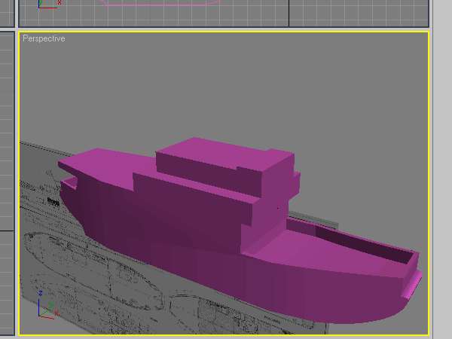452x339 pixels.
Task: Click the Perspective viewport label
Action: 44,38
